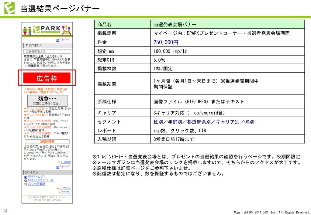
Task: Select the 100,000 imp/枠 cell
Action: tap(227, 51)
